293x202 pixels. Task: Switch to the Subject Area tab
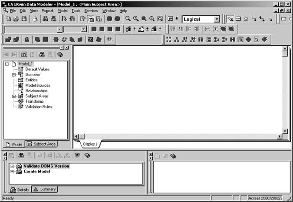click(x=41, y=144)
